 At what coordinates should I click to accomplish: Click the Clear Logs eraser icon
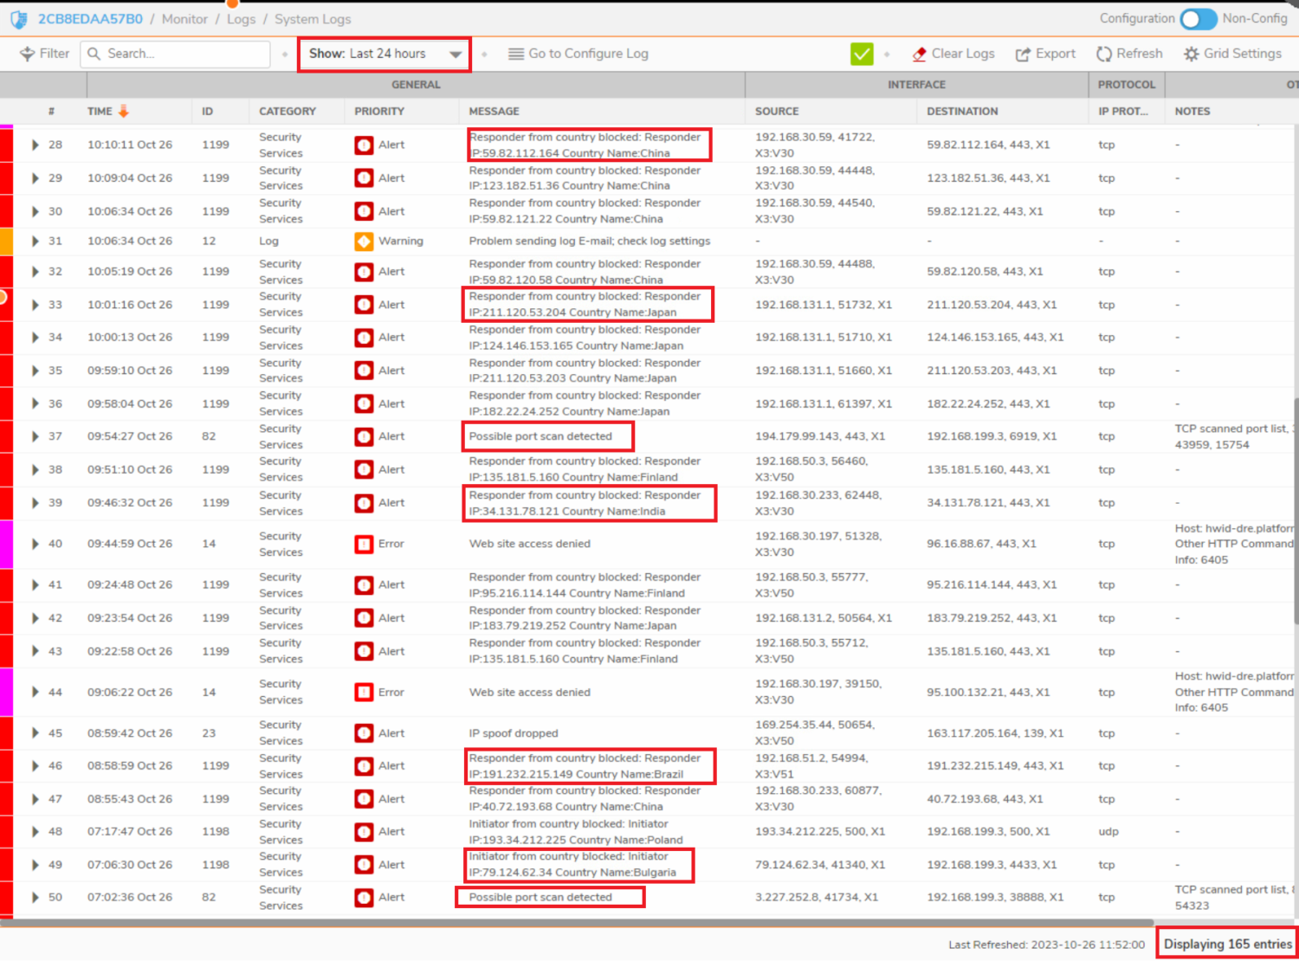point(920,55)
